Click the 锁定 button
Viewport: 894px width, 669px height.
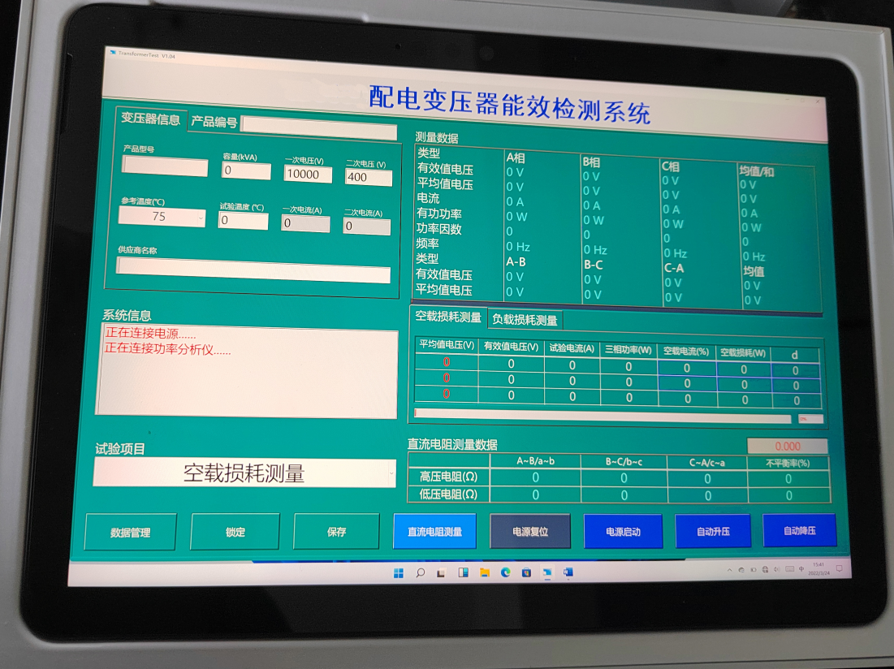click(234, 532)
